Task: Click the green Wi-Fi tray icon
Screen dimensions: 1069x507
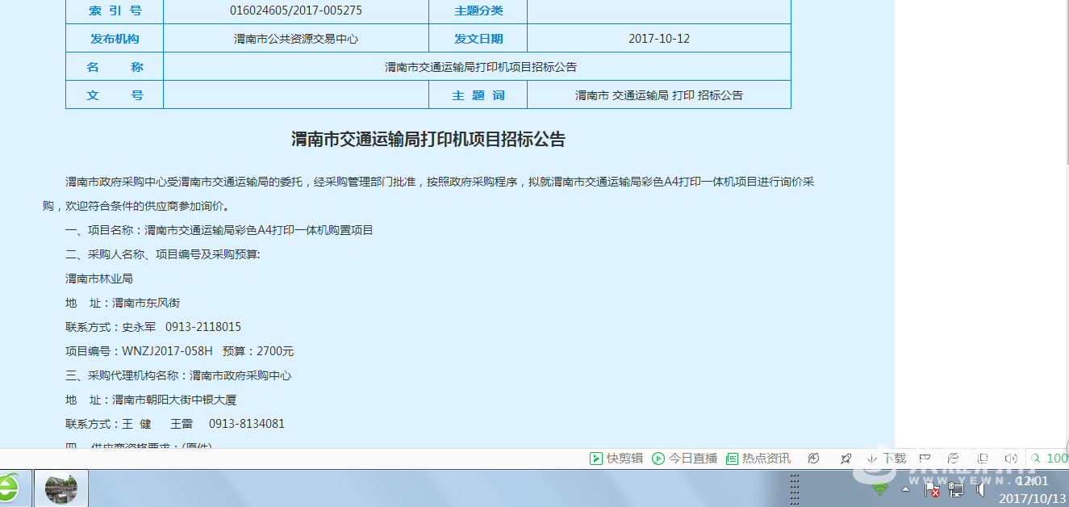Action: [880, 489]
